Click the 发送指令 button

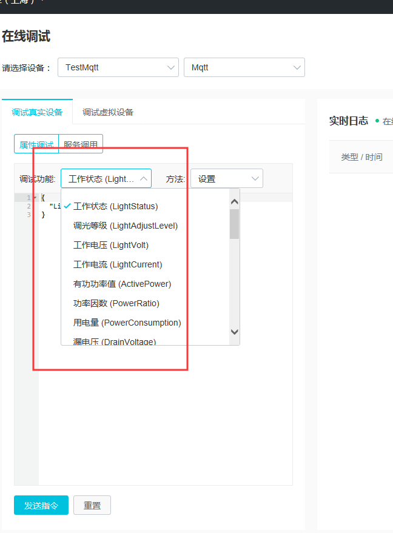coord(41,505)
